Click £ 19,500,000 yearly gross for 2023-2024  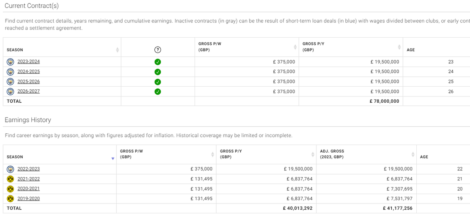coord(385,62)
